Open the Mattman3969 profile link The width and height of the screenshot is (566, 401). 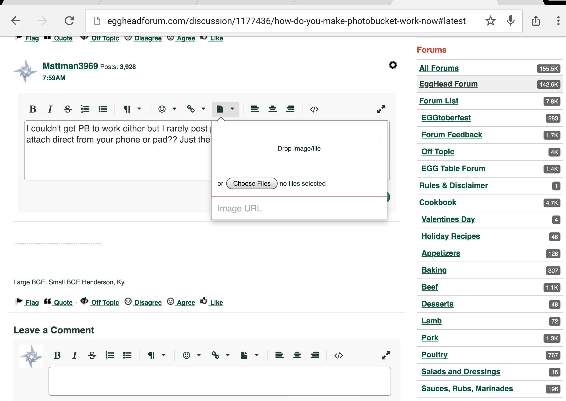[70, 66]
